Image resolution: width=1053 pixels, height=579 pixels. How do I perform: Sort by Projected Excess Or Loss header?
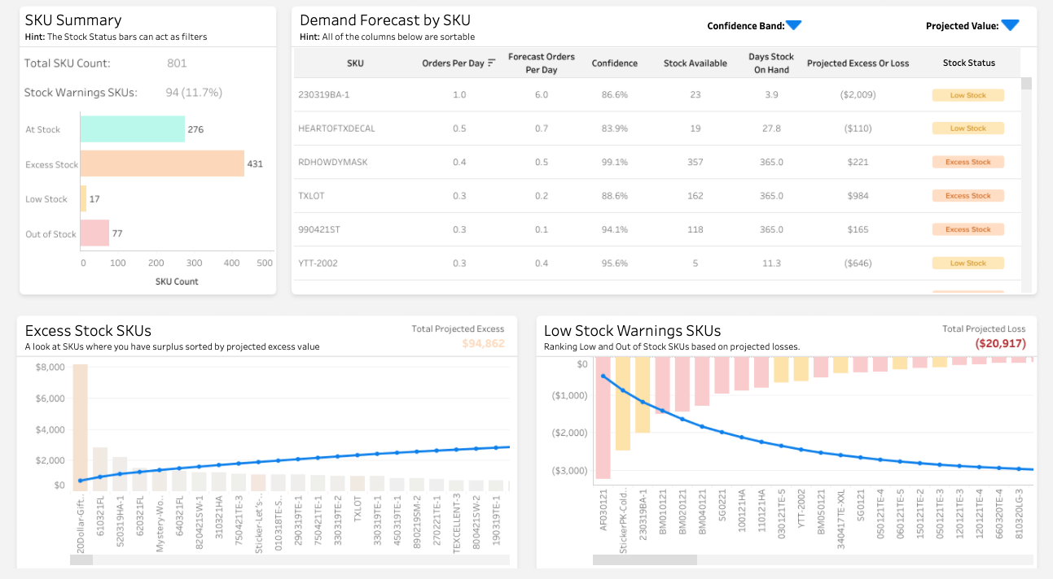pyautogui.click(x=858, y=63)
